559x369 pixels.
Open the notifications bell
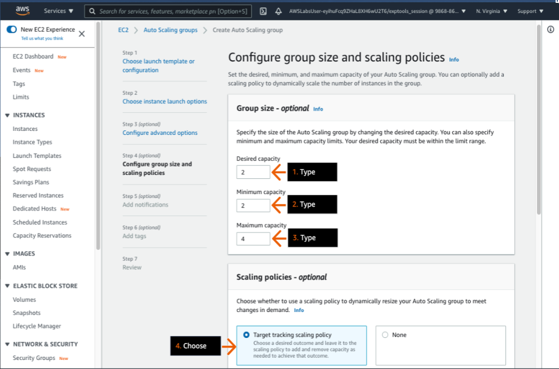click(x=278, y=10)
